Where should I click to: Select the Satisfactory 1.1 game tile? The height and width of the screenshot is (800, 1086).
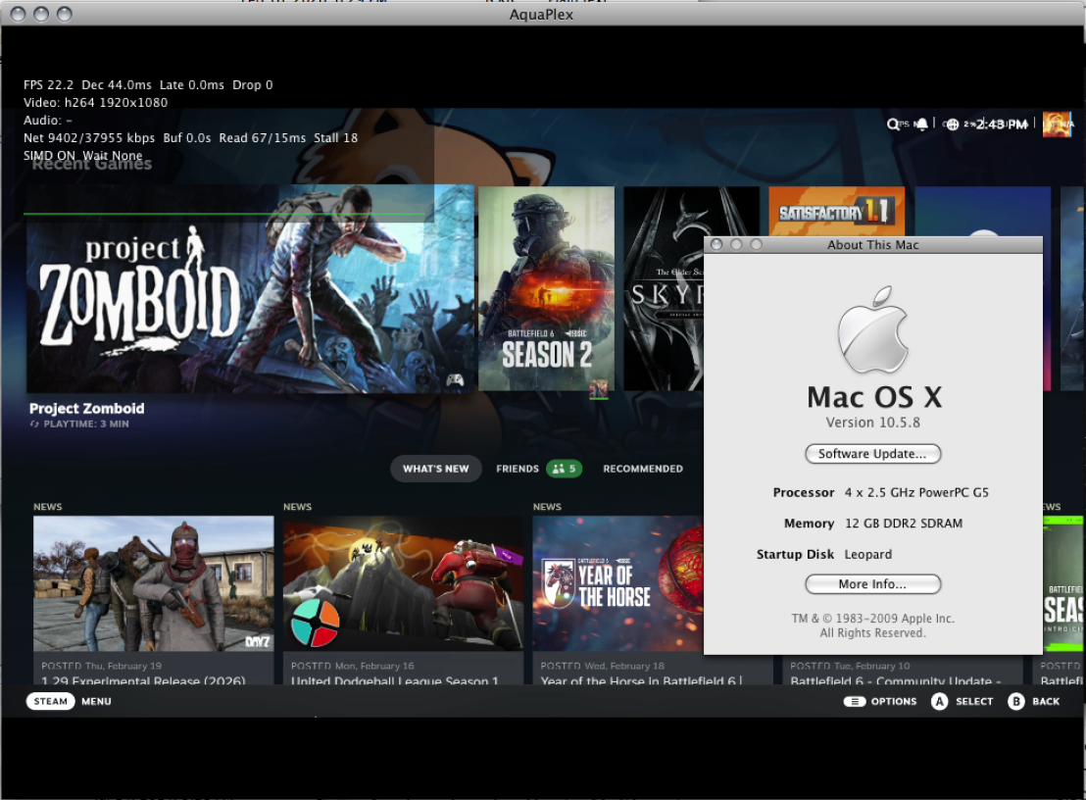837,211
